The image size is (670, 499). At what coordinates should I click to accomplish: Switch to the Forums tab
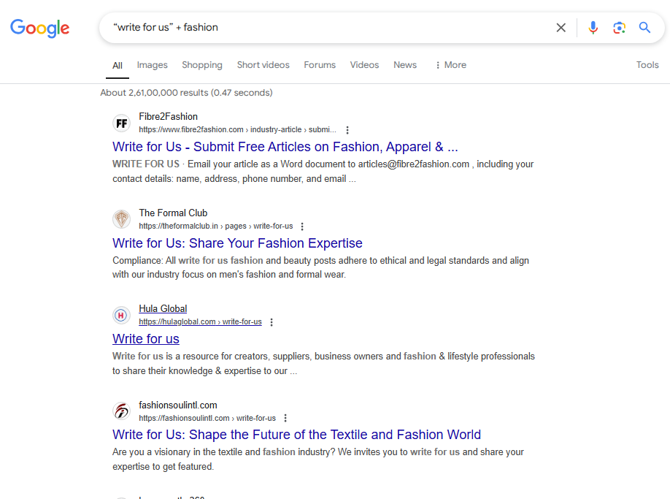click(x=320, y=65)
